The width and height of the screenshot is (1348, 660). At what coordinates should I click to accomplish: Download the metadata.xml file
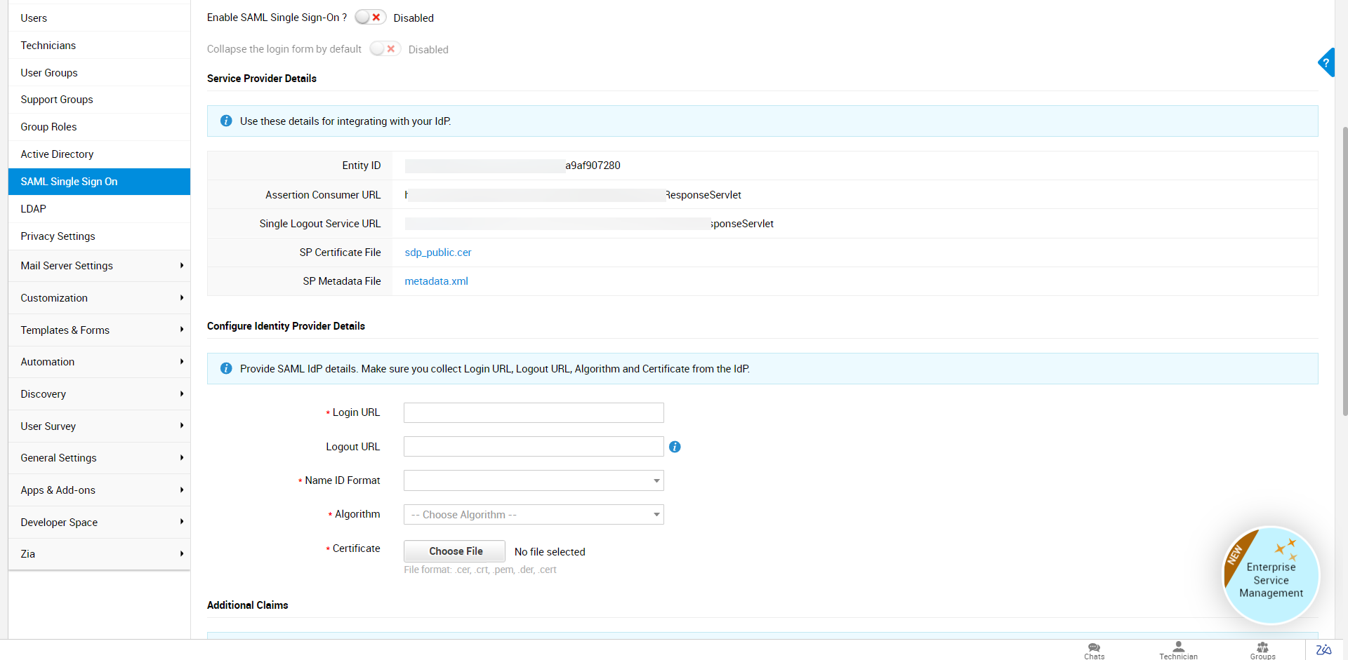coord(436,281)
